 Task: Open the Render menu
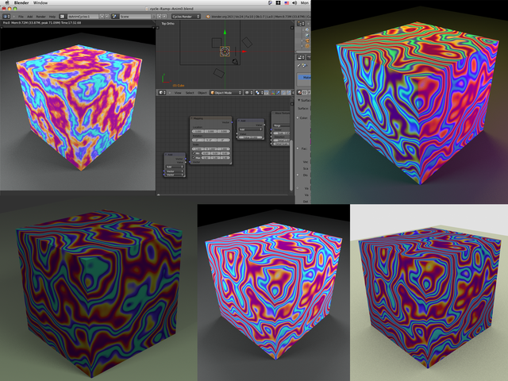40,15
